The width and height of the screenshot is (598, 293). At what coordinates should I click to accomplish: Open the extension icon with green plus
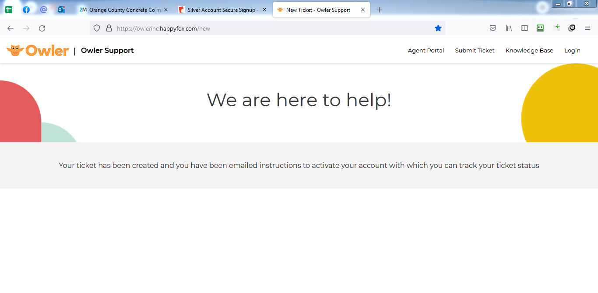(x=556, y=28)
